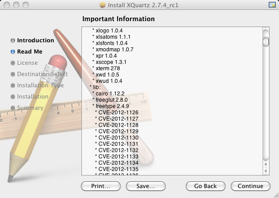The height and width of the screenshot is (198, 279).
Task: Click the Print... button
Action: click(x=101, y=186)
